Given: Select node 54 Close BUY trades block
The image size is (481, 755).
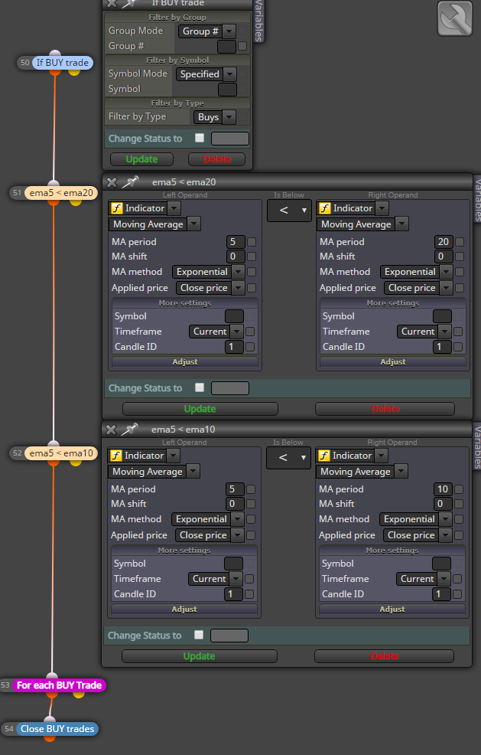Looking at the screenshot, I should click(x=57, y=729).
